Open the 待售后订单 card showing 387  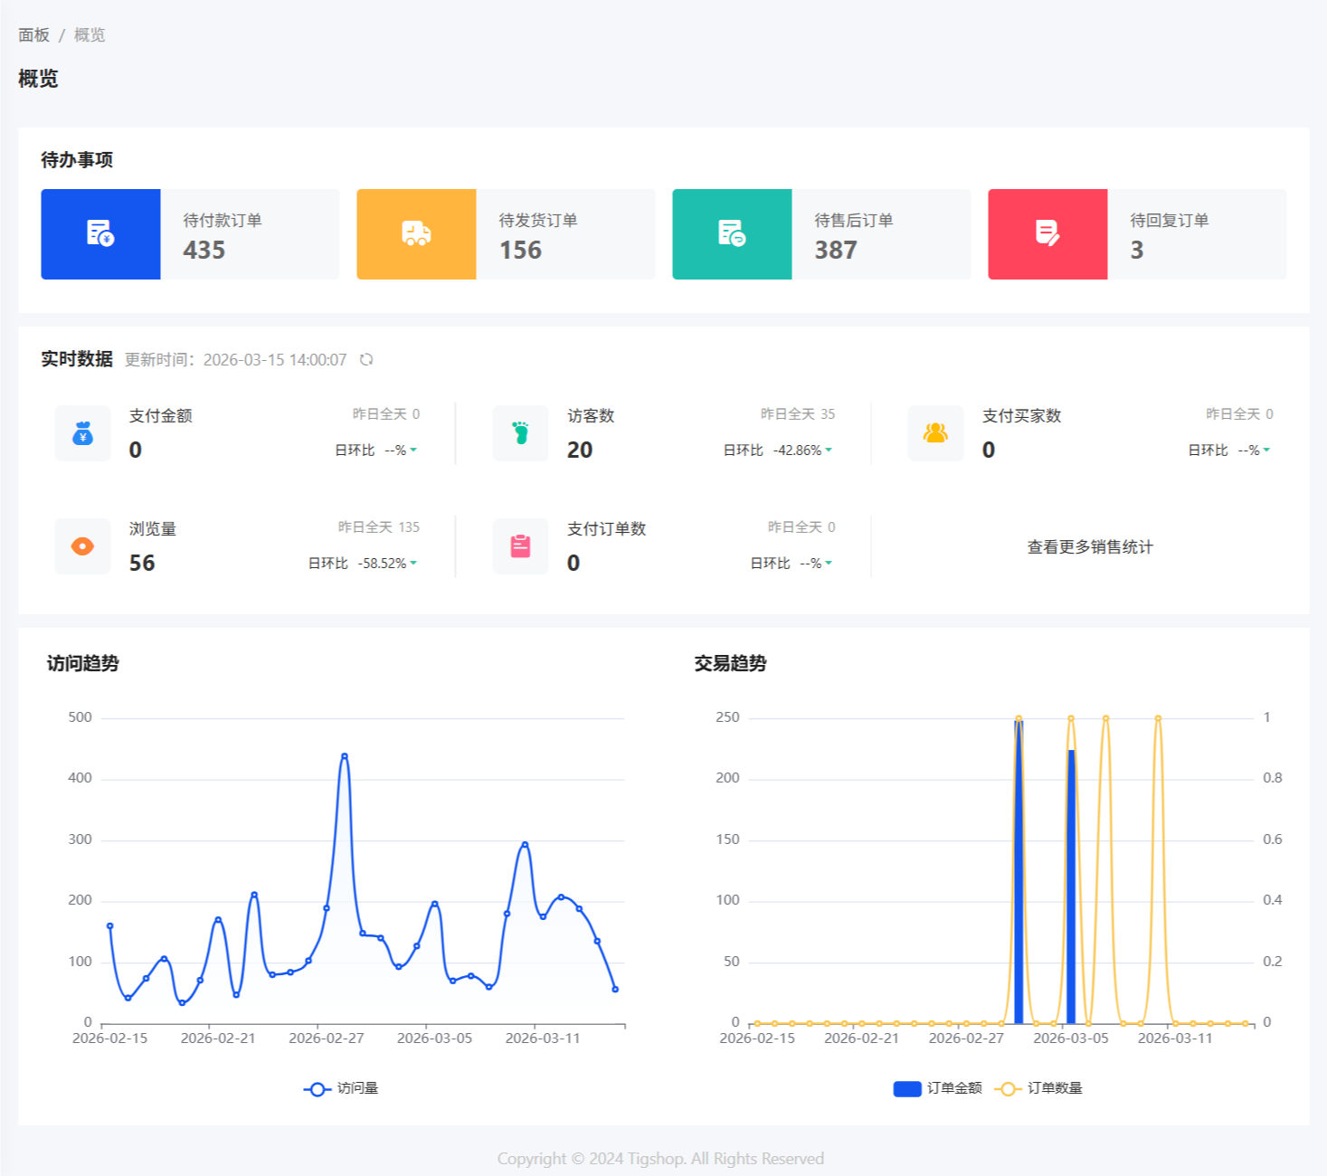821,234
